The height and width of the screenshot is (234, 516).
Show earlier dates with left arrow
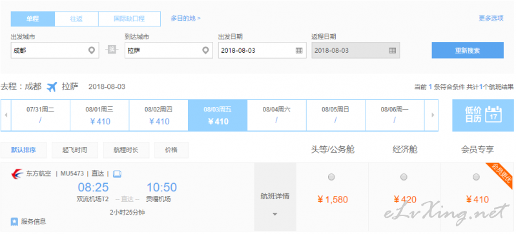coord(6,115)
